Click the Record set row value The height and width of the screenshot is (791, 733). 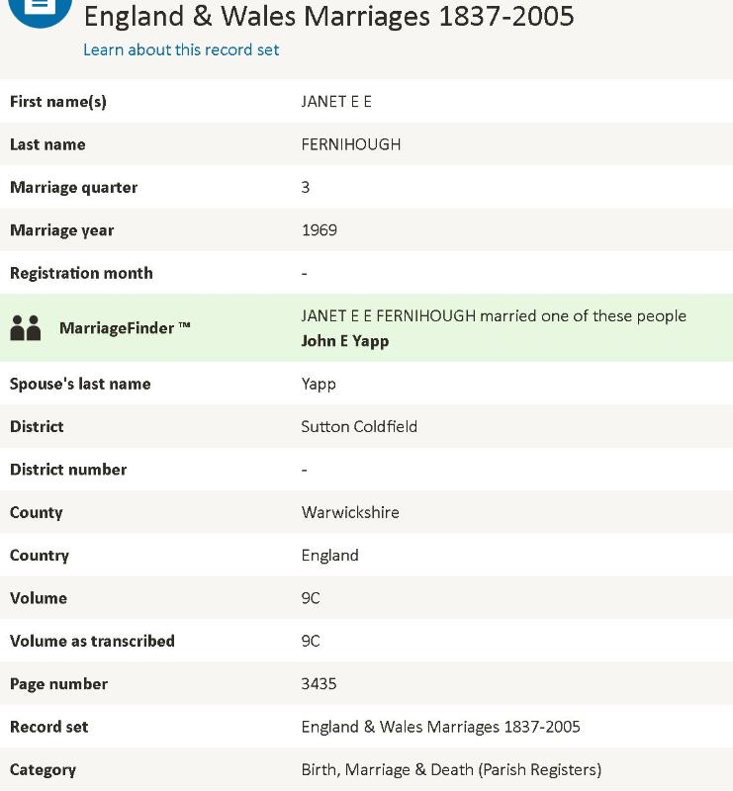click(440, 727)
